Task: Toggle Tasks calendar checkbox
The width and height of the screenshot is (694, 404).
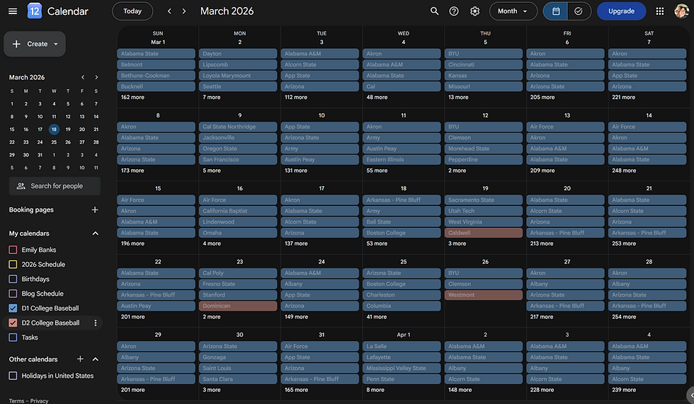Action: click(13, 337)
